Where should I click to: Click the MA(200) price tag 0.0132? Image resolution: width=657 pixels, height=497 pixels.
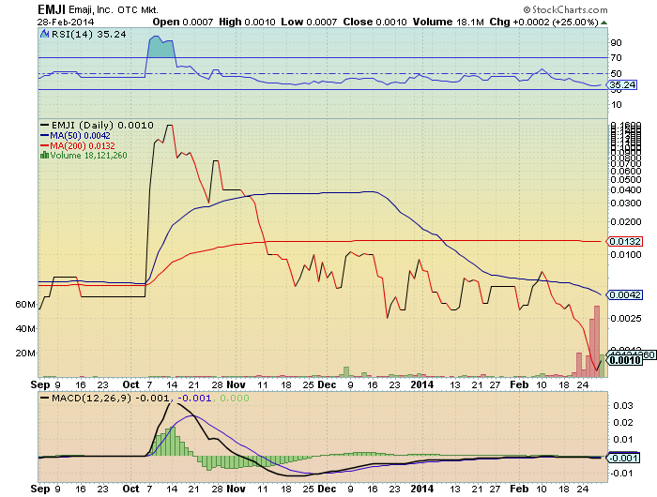tap(624, 242)
